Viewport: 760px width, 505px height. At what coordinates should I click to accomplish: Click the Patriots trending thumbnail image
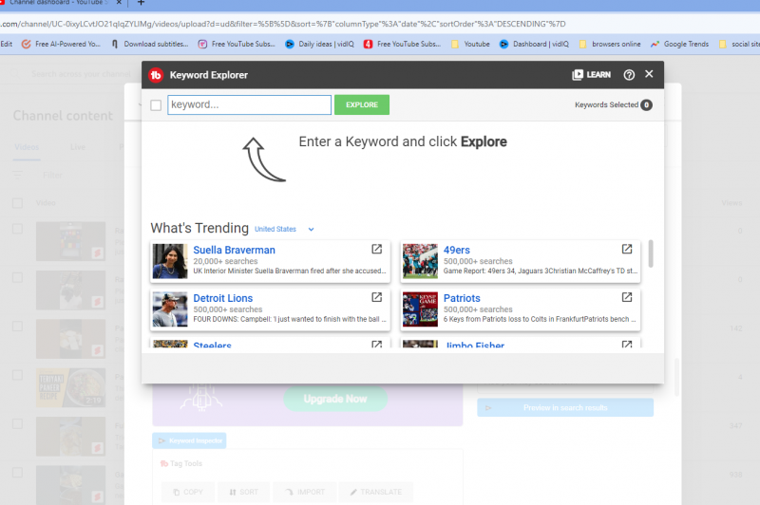420,309
